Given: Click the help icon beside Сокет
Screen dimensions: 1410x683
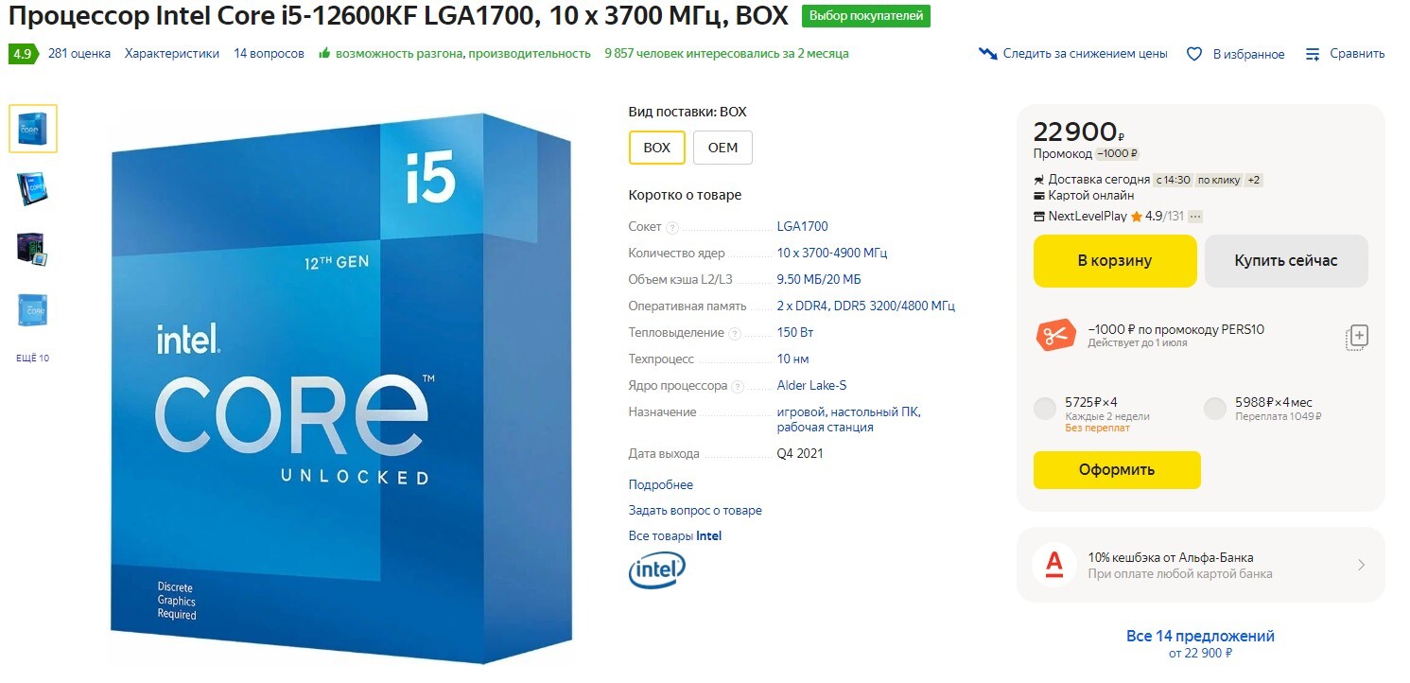Looking at the screenshot, I should point(672,227).
